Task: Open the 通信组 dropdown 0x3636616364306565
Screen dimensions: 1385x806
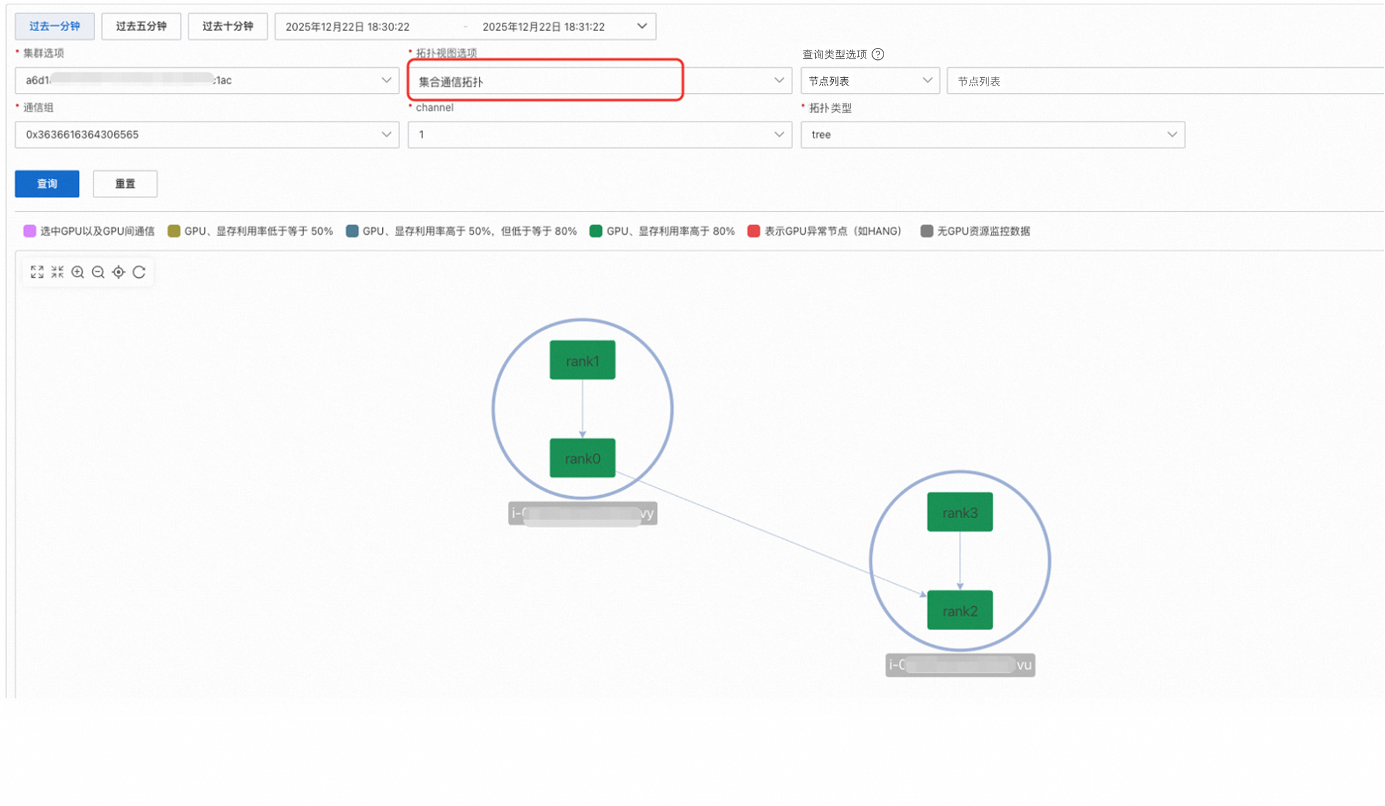Action: [x=207, y=135]
